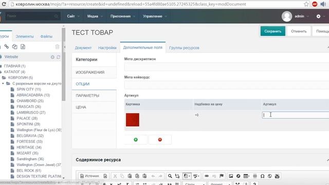Select the ПАРАМЕТРЫ category
Screen dimensions: 329x185
pos(94,96)
